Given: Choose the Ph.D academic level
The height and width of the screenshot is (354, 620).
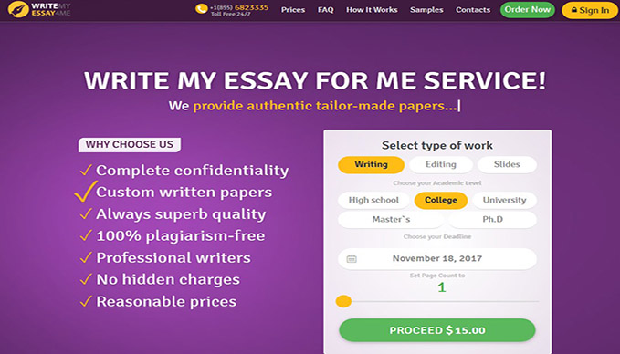Looking at the screenshot, I should 493,220.
